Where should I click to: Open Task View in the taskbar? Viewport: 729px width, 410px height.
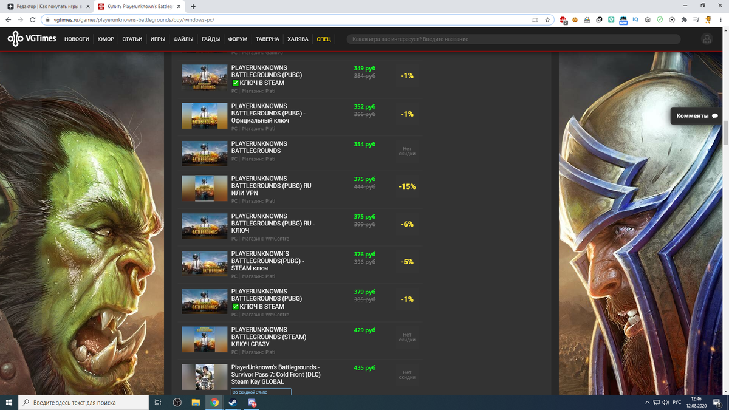(x=157, y=402)
